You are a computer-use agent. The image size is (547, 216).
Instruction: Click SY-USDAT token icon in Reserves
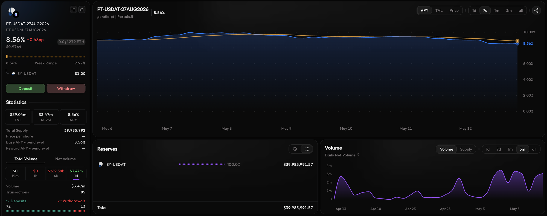pos(101,164)
